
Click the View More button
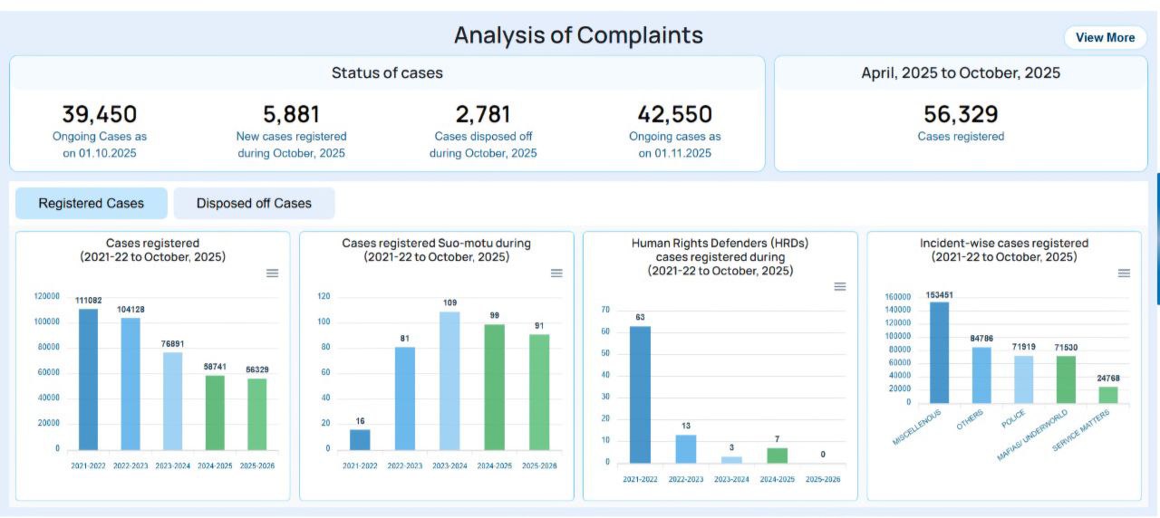pyautogui.click(x=1105, y=37)
